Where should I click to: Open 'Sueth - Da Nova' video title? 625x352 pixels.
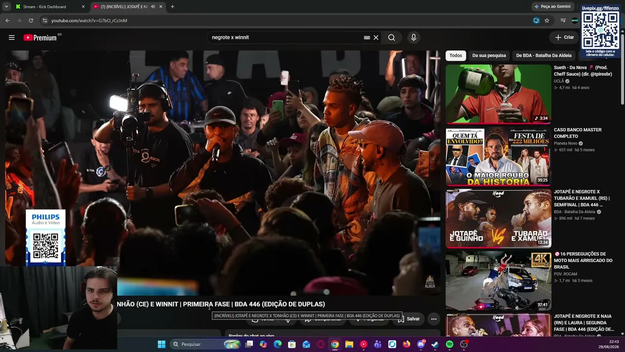[x=583, y=71]
